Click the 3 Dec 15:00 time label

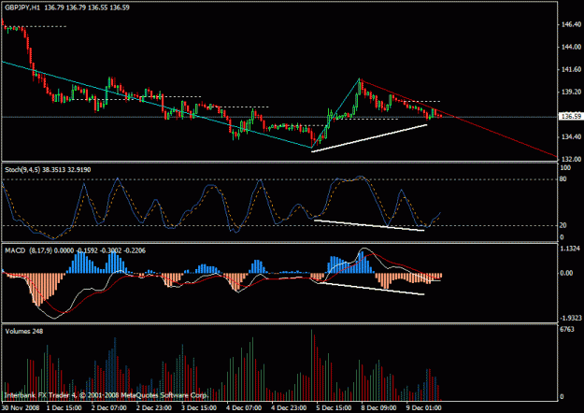tap(199, 407)
